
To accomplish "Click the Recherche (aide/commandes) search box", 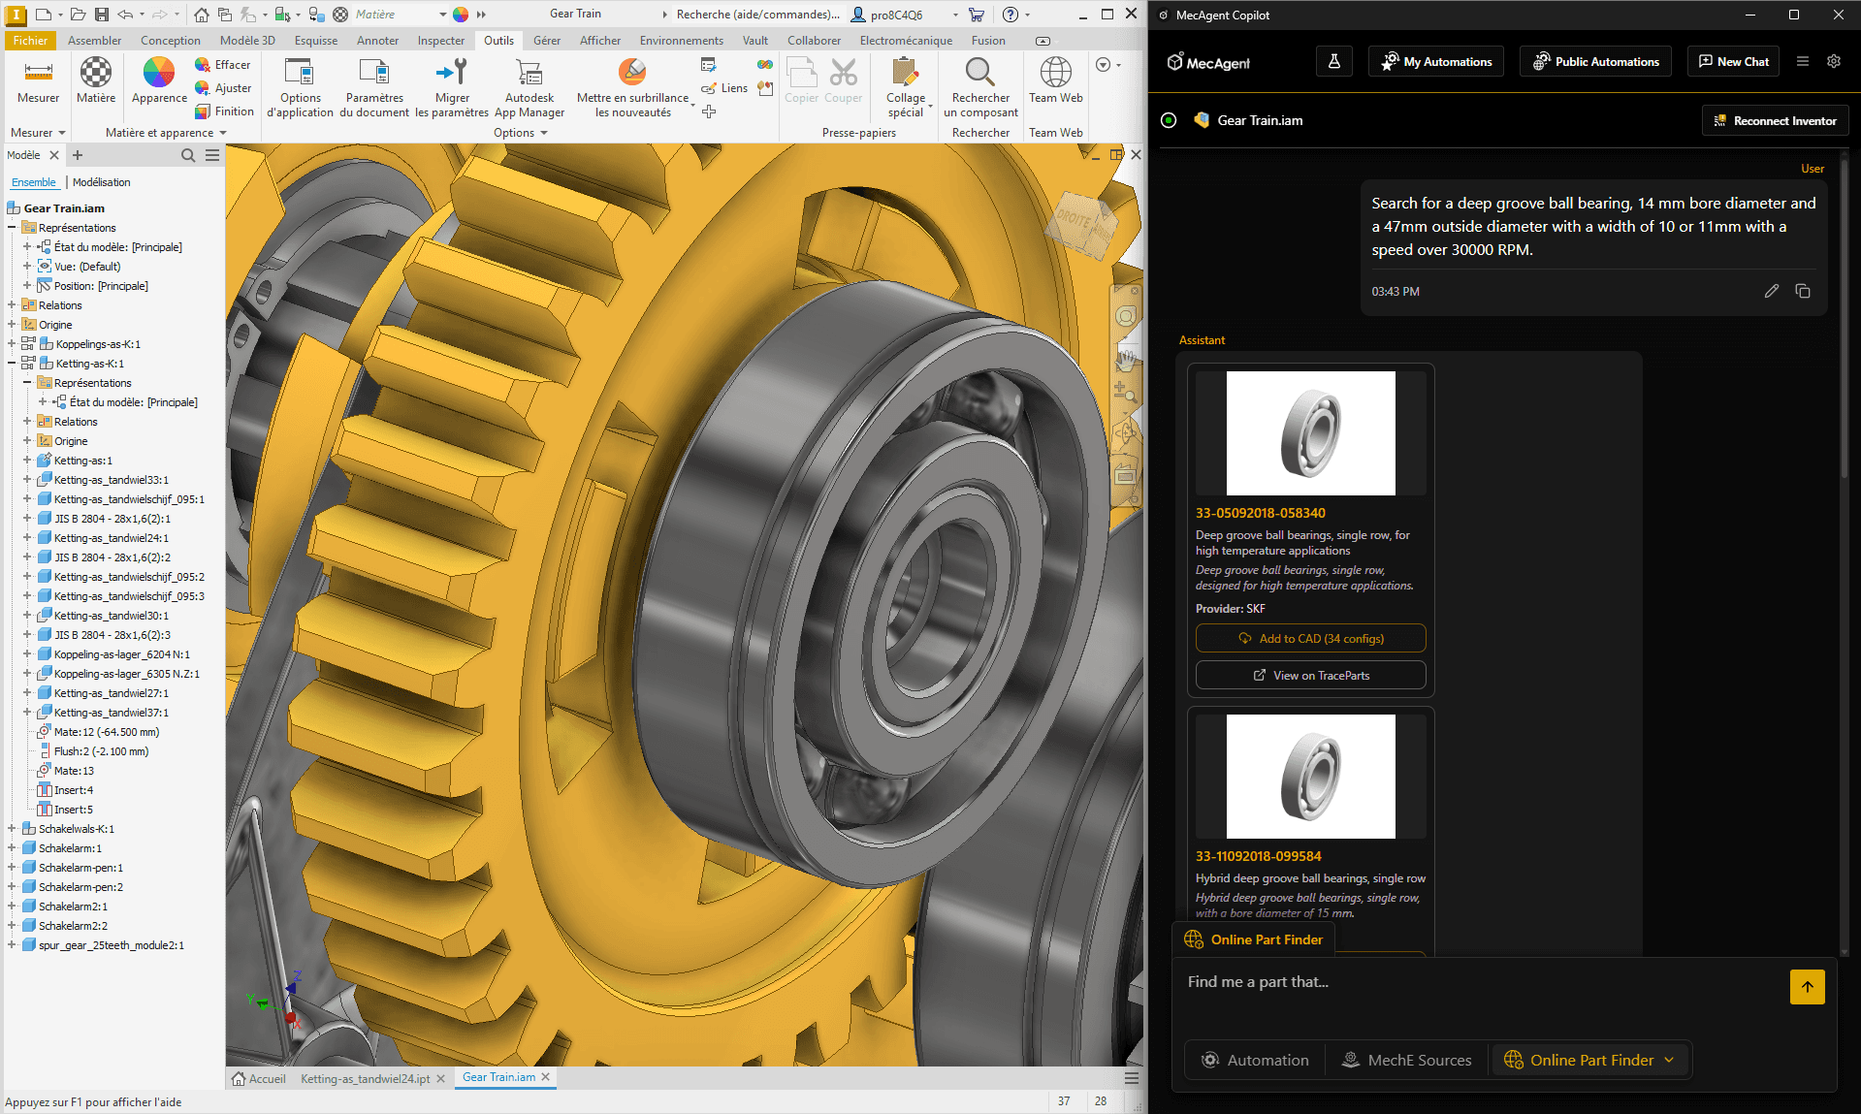I will point(758,15).
